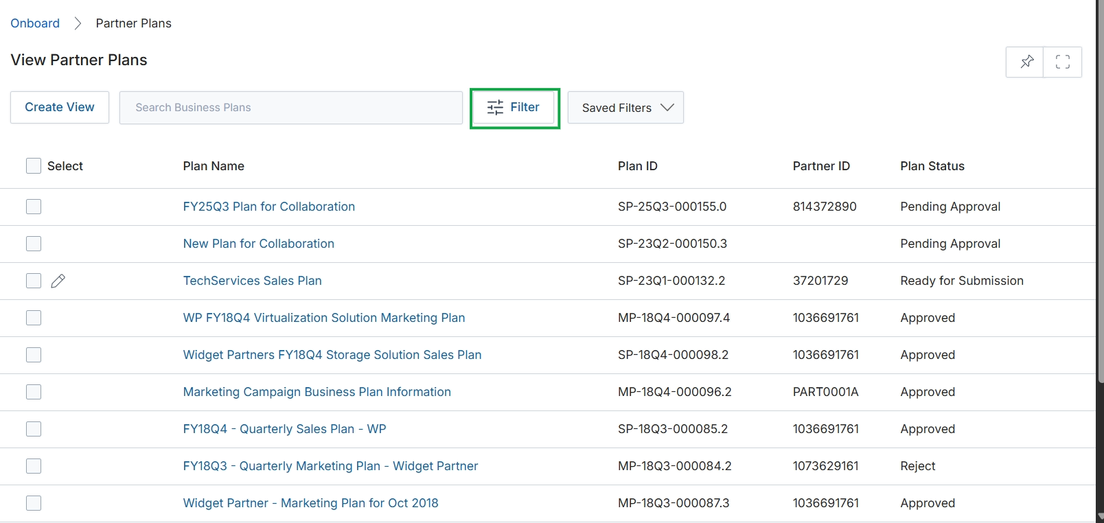Select plan ID MP-18Q3-000084.2
The image size is (1104, 523).
tap(675, 466)
